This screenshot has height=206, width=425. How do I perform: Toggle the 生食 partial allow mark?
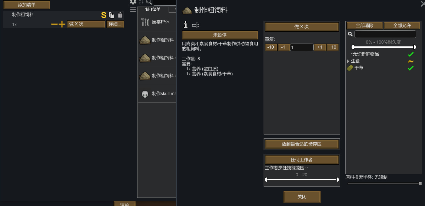pyautogui.click(x=411, y=61)
